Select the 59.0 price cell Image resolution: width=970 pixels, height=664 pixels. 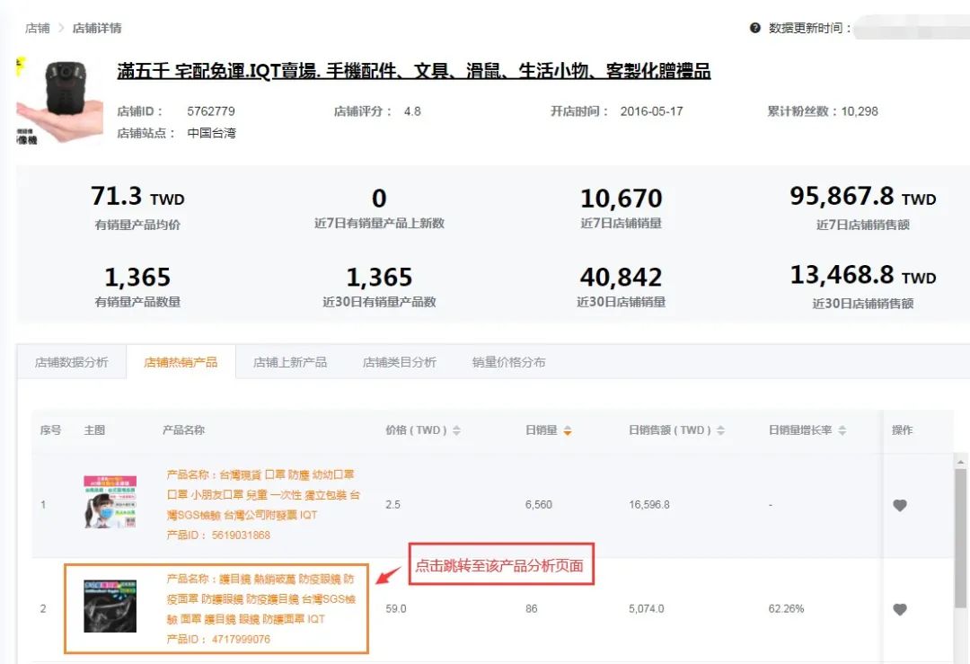click(x=396, y=609)
